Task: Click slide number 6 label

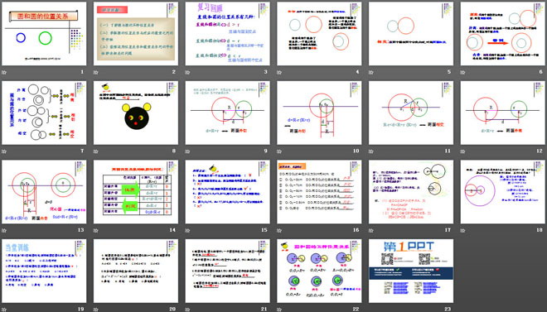Action: click(x=541, y=72)
